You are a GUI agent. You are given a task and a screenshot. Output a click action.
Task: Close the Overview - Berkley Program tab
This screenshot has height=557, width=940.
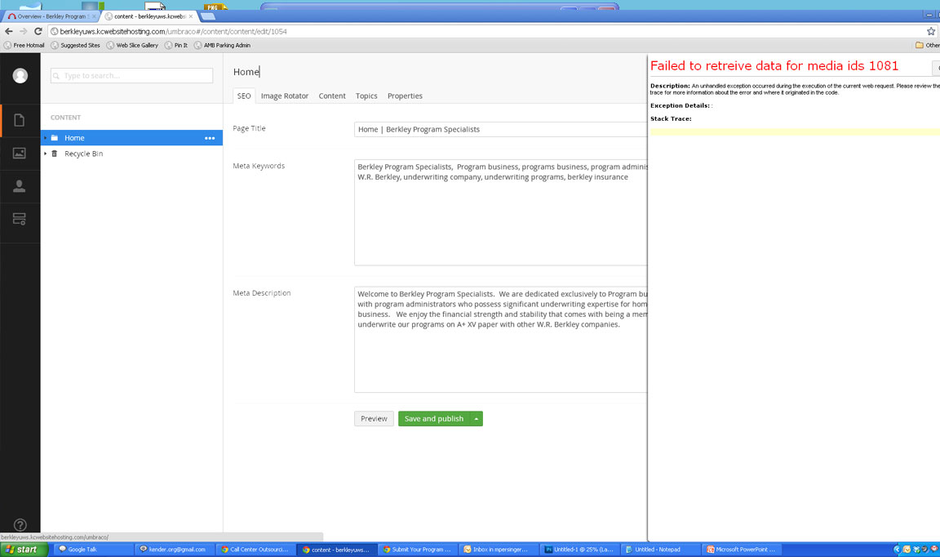point(94,16)
